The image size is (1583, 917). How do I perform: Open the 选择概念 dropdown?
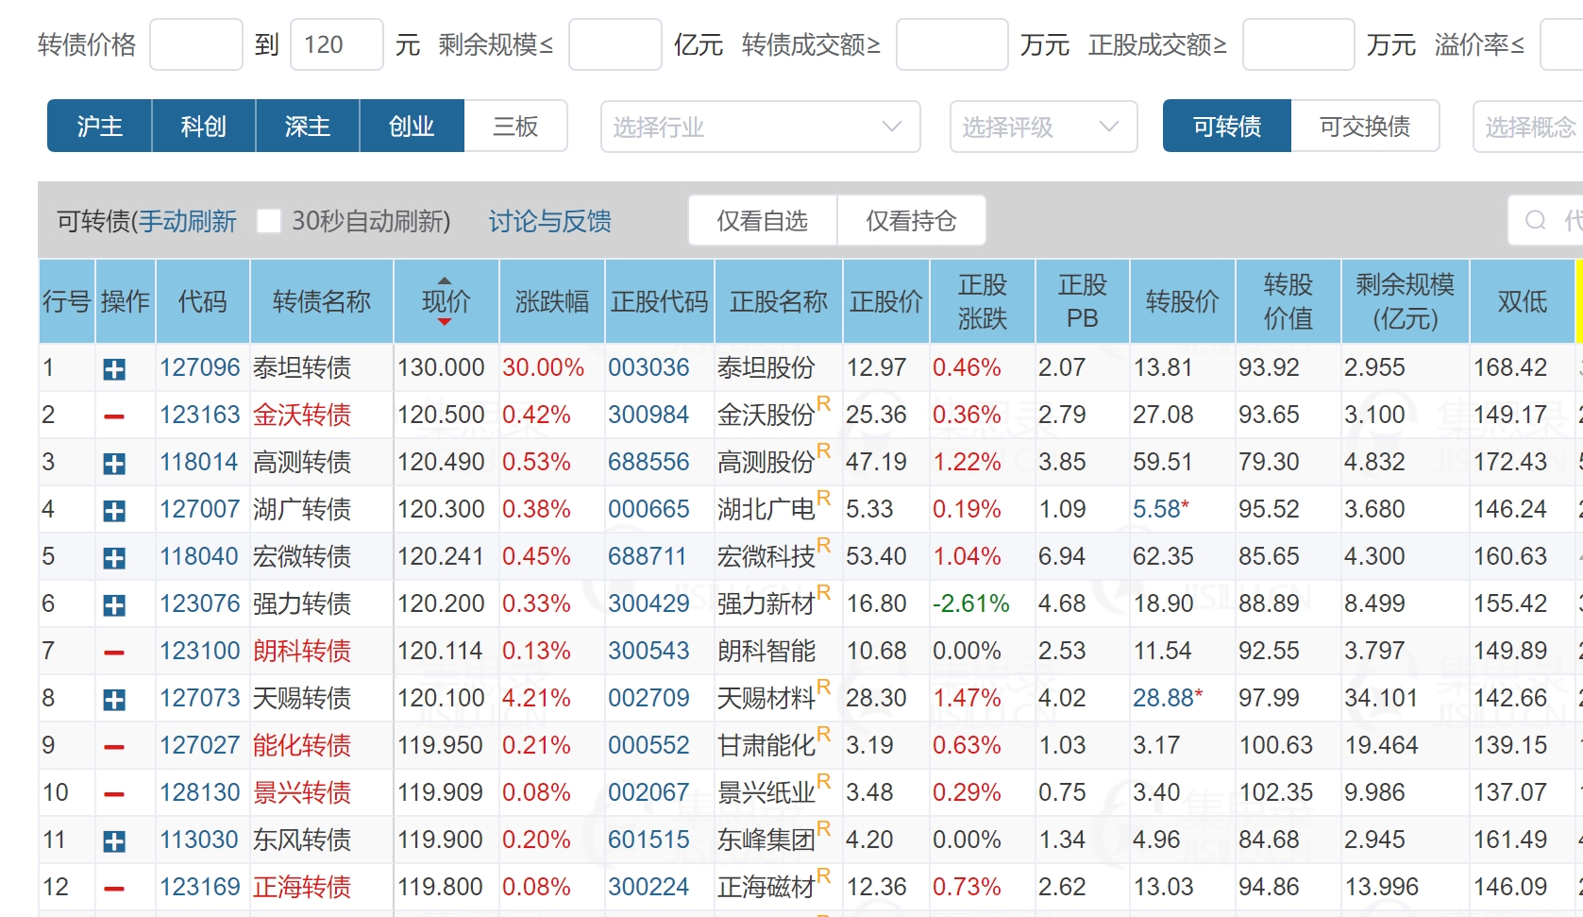pos(1529,127)
